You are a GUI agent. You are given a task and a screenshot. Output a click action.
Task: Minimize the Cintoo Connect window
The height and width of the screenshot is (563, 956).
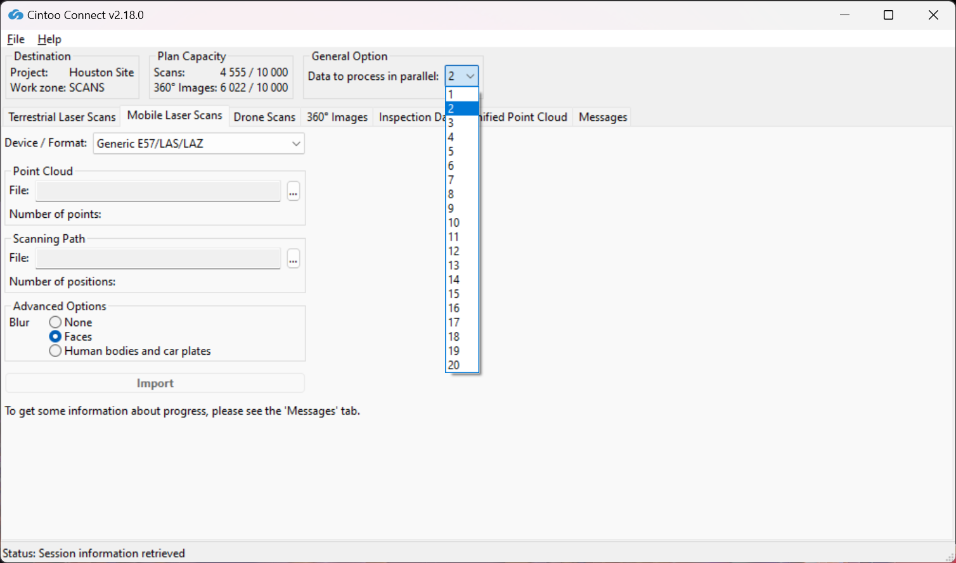coord(844,15)
